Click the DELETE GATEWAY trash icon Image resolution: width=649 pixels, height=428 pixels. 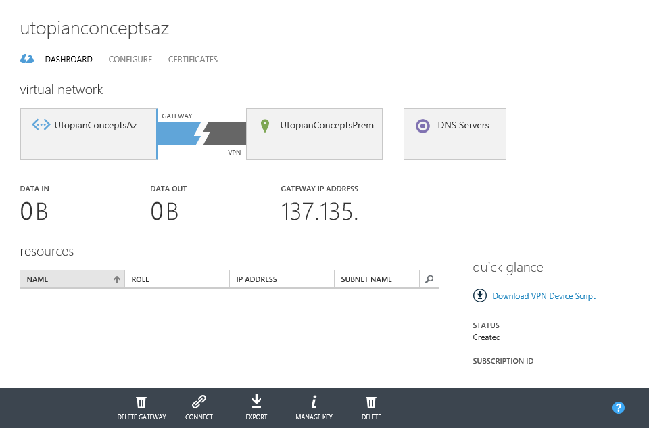pos(141,402)
